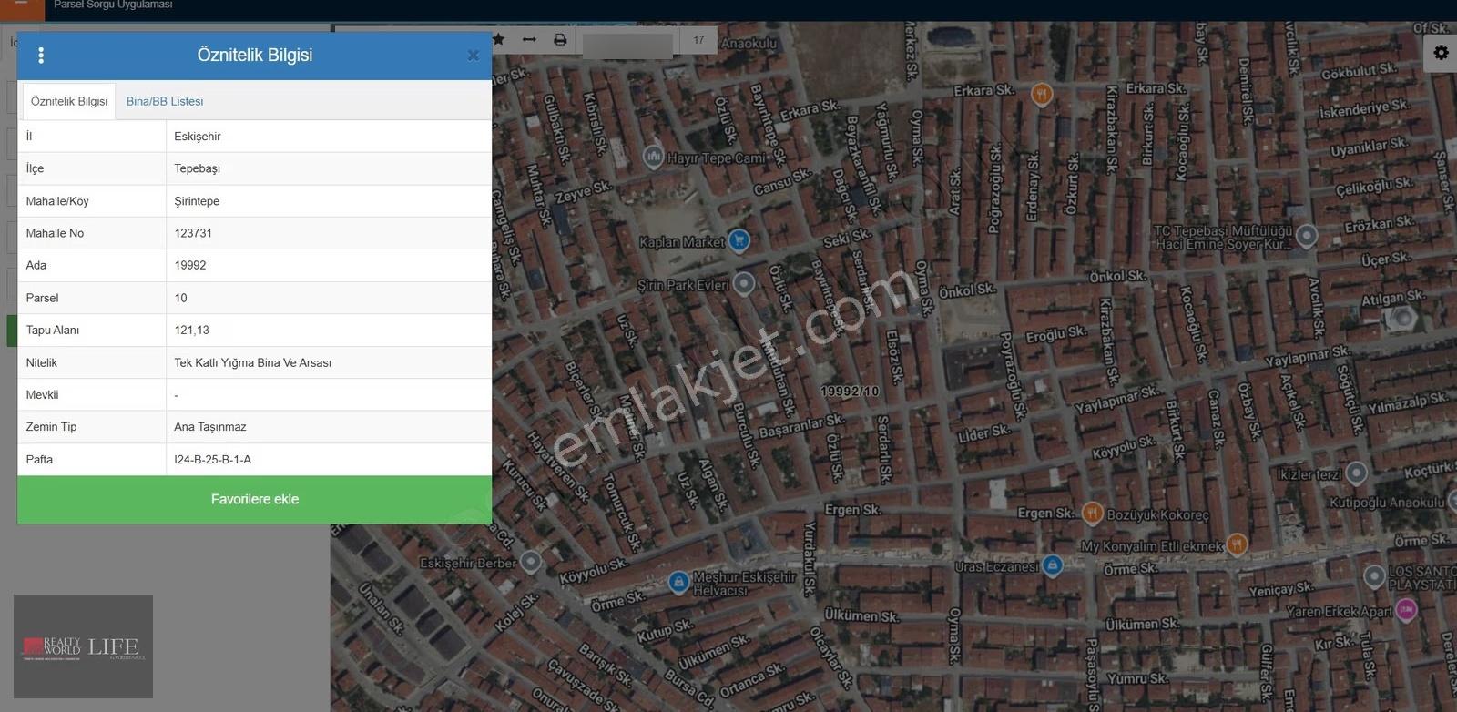Click the 19992/10 parcel label on map

coord(850,391)
